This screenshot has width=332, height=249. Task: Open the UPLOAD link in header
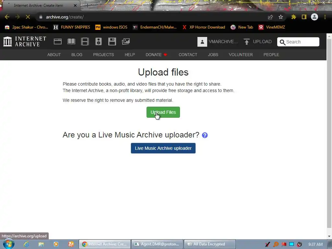tap(262, 42)
